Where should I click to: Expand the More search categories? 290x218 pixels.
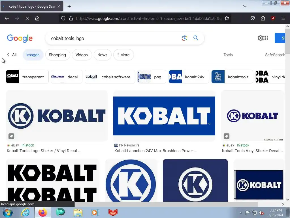[x=123, y=55]
